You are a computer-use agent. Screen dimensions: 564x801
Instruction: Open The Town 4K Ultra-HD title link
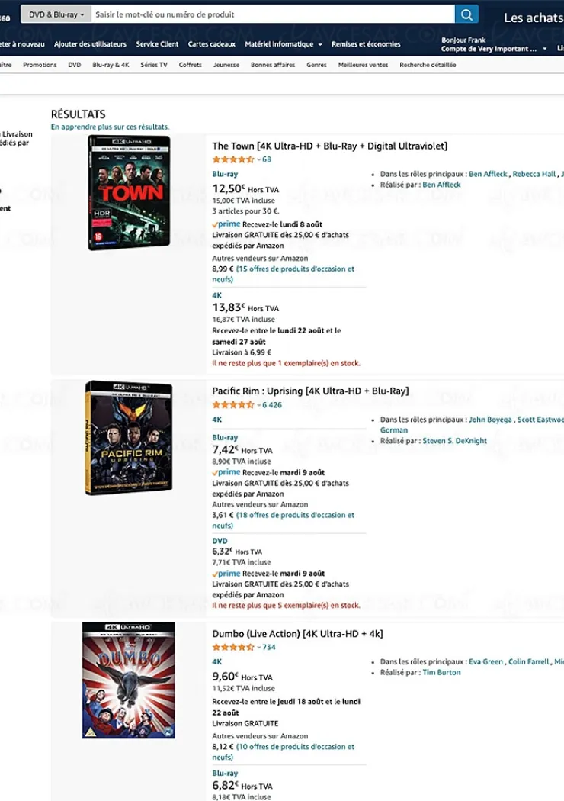click(329, 146)
